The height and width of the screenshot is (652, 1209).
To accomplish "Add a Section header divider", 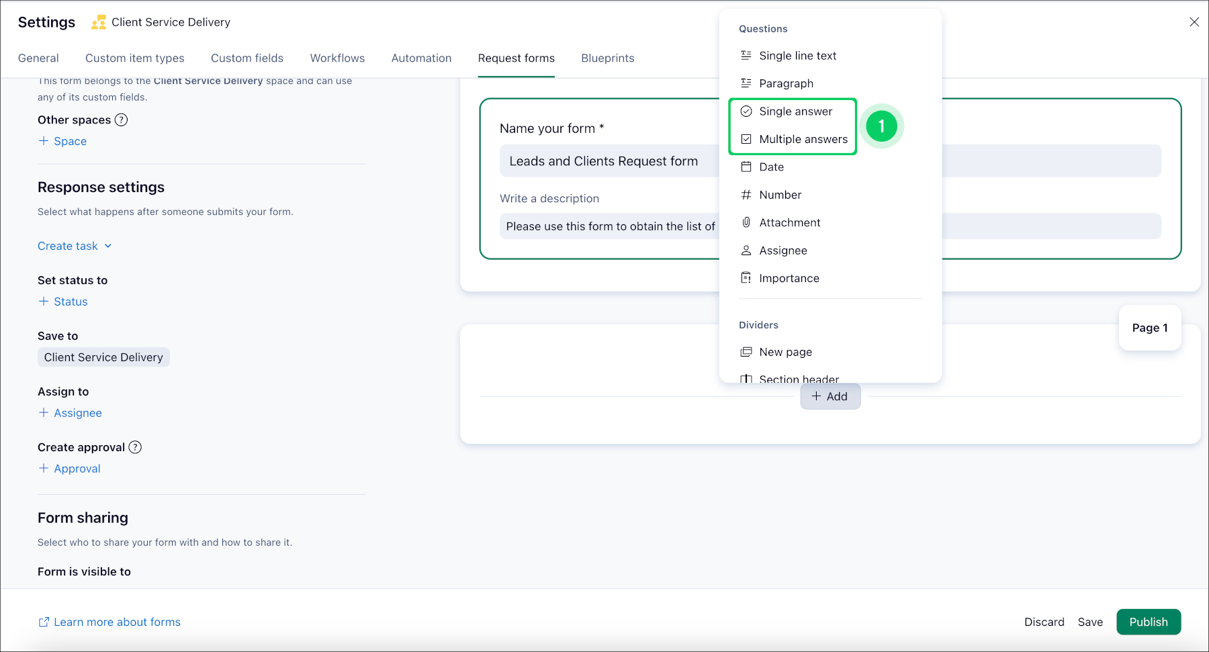I will (798, 378).
